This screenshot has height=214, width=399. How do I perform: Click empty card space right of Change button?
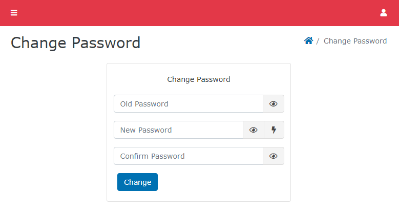pos(220,182)
